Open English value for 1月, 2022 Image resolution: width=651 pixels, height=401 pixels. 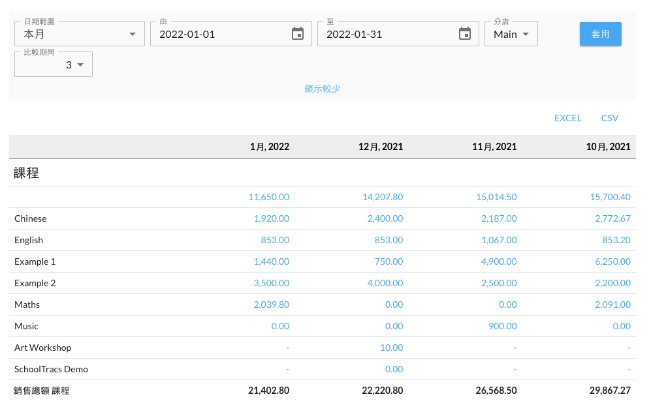tap(275, 240)
